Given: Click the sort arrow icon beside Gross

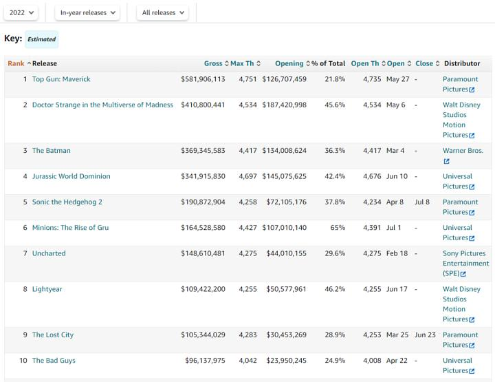Looking at the screenshot, I should point(227,63).
